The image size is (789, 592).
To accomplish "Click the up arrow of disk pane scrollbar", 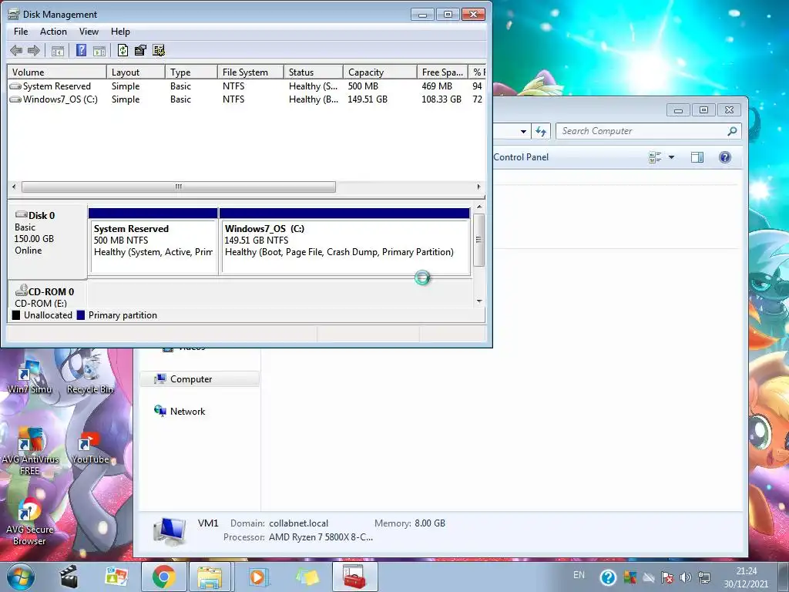I will pyautogui.click(x=479, y=207).
